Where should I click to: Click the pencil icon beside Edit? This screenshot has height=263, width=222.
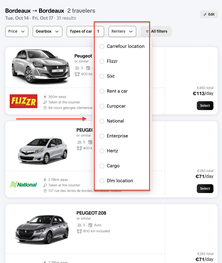click(205, 14)
